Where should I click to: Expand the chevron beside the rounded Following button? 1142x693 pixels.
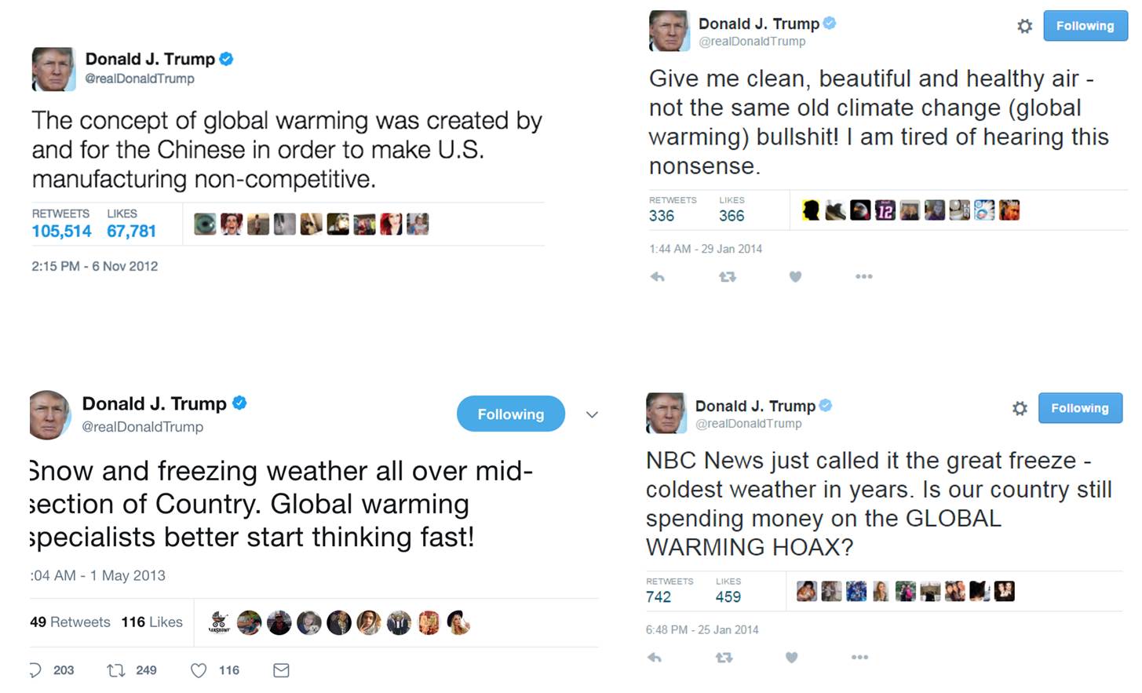coord(592,414)
